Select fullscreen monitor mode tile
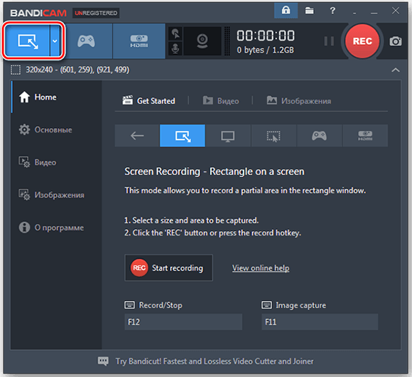Viewport: 412px width, 377px height. coord(228,136)
